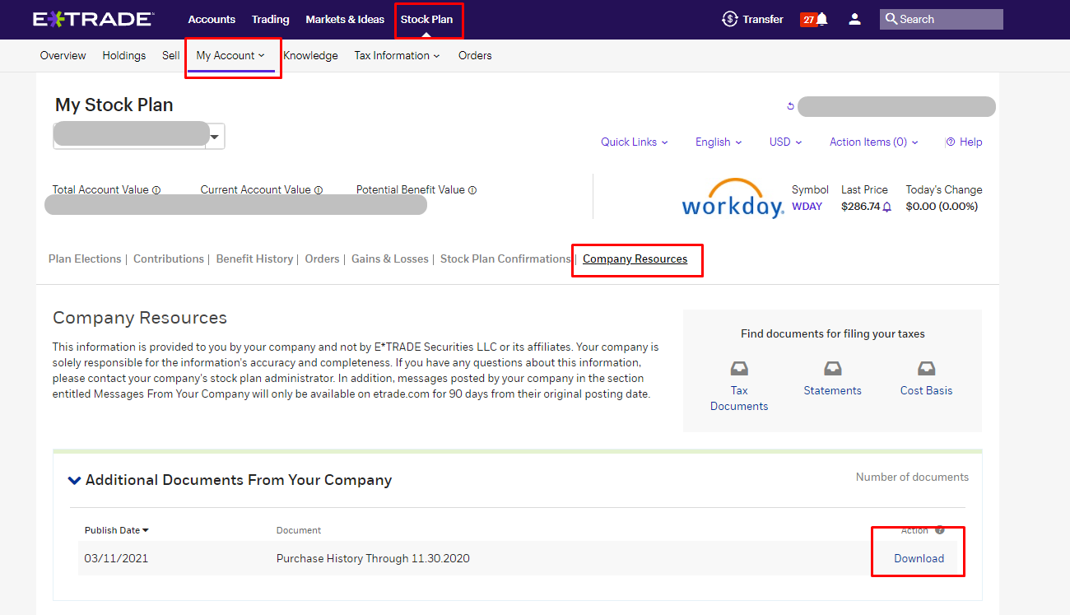Click the E*TRADE logo
1070x615 pixels.
click(x=93, y=19)
